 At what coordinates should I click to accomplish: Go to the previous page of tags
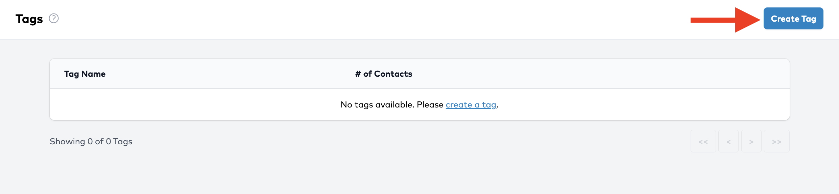coord(728,142)
